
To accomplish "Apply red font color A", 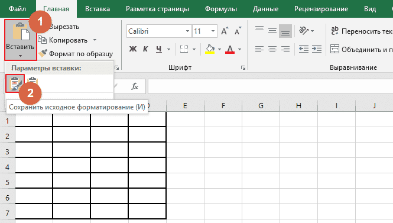I will point(230,49).
